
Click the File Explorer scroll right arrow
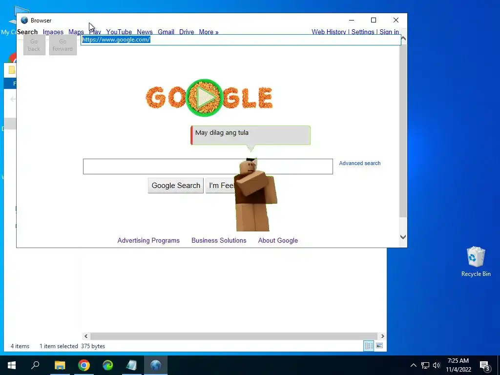[382, 336]
